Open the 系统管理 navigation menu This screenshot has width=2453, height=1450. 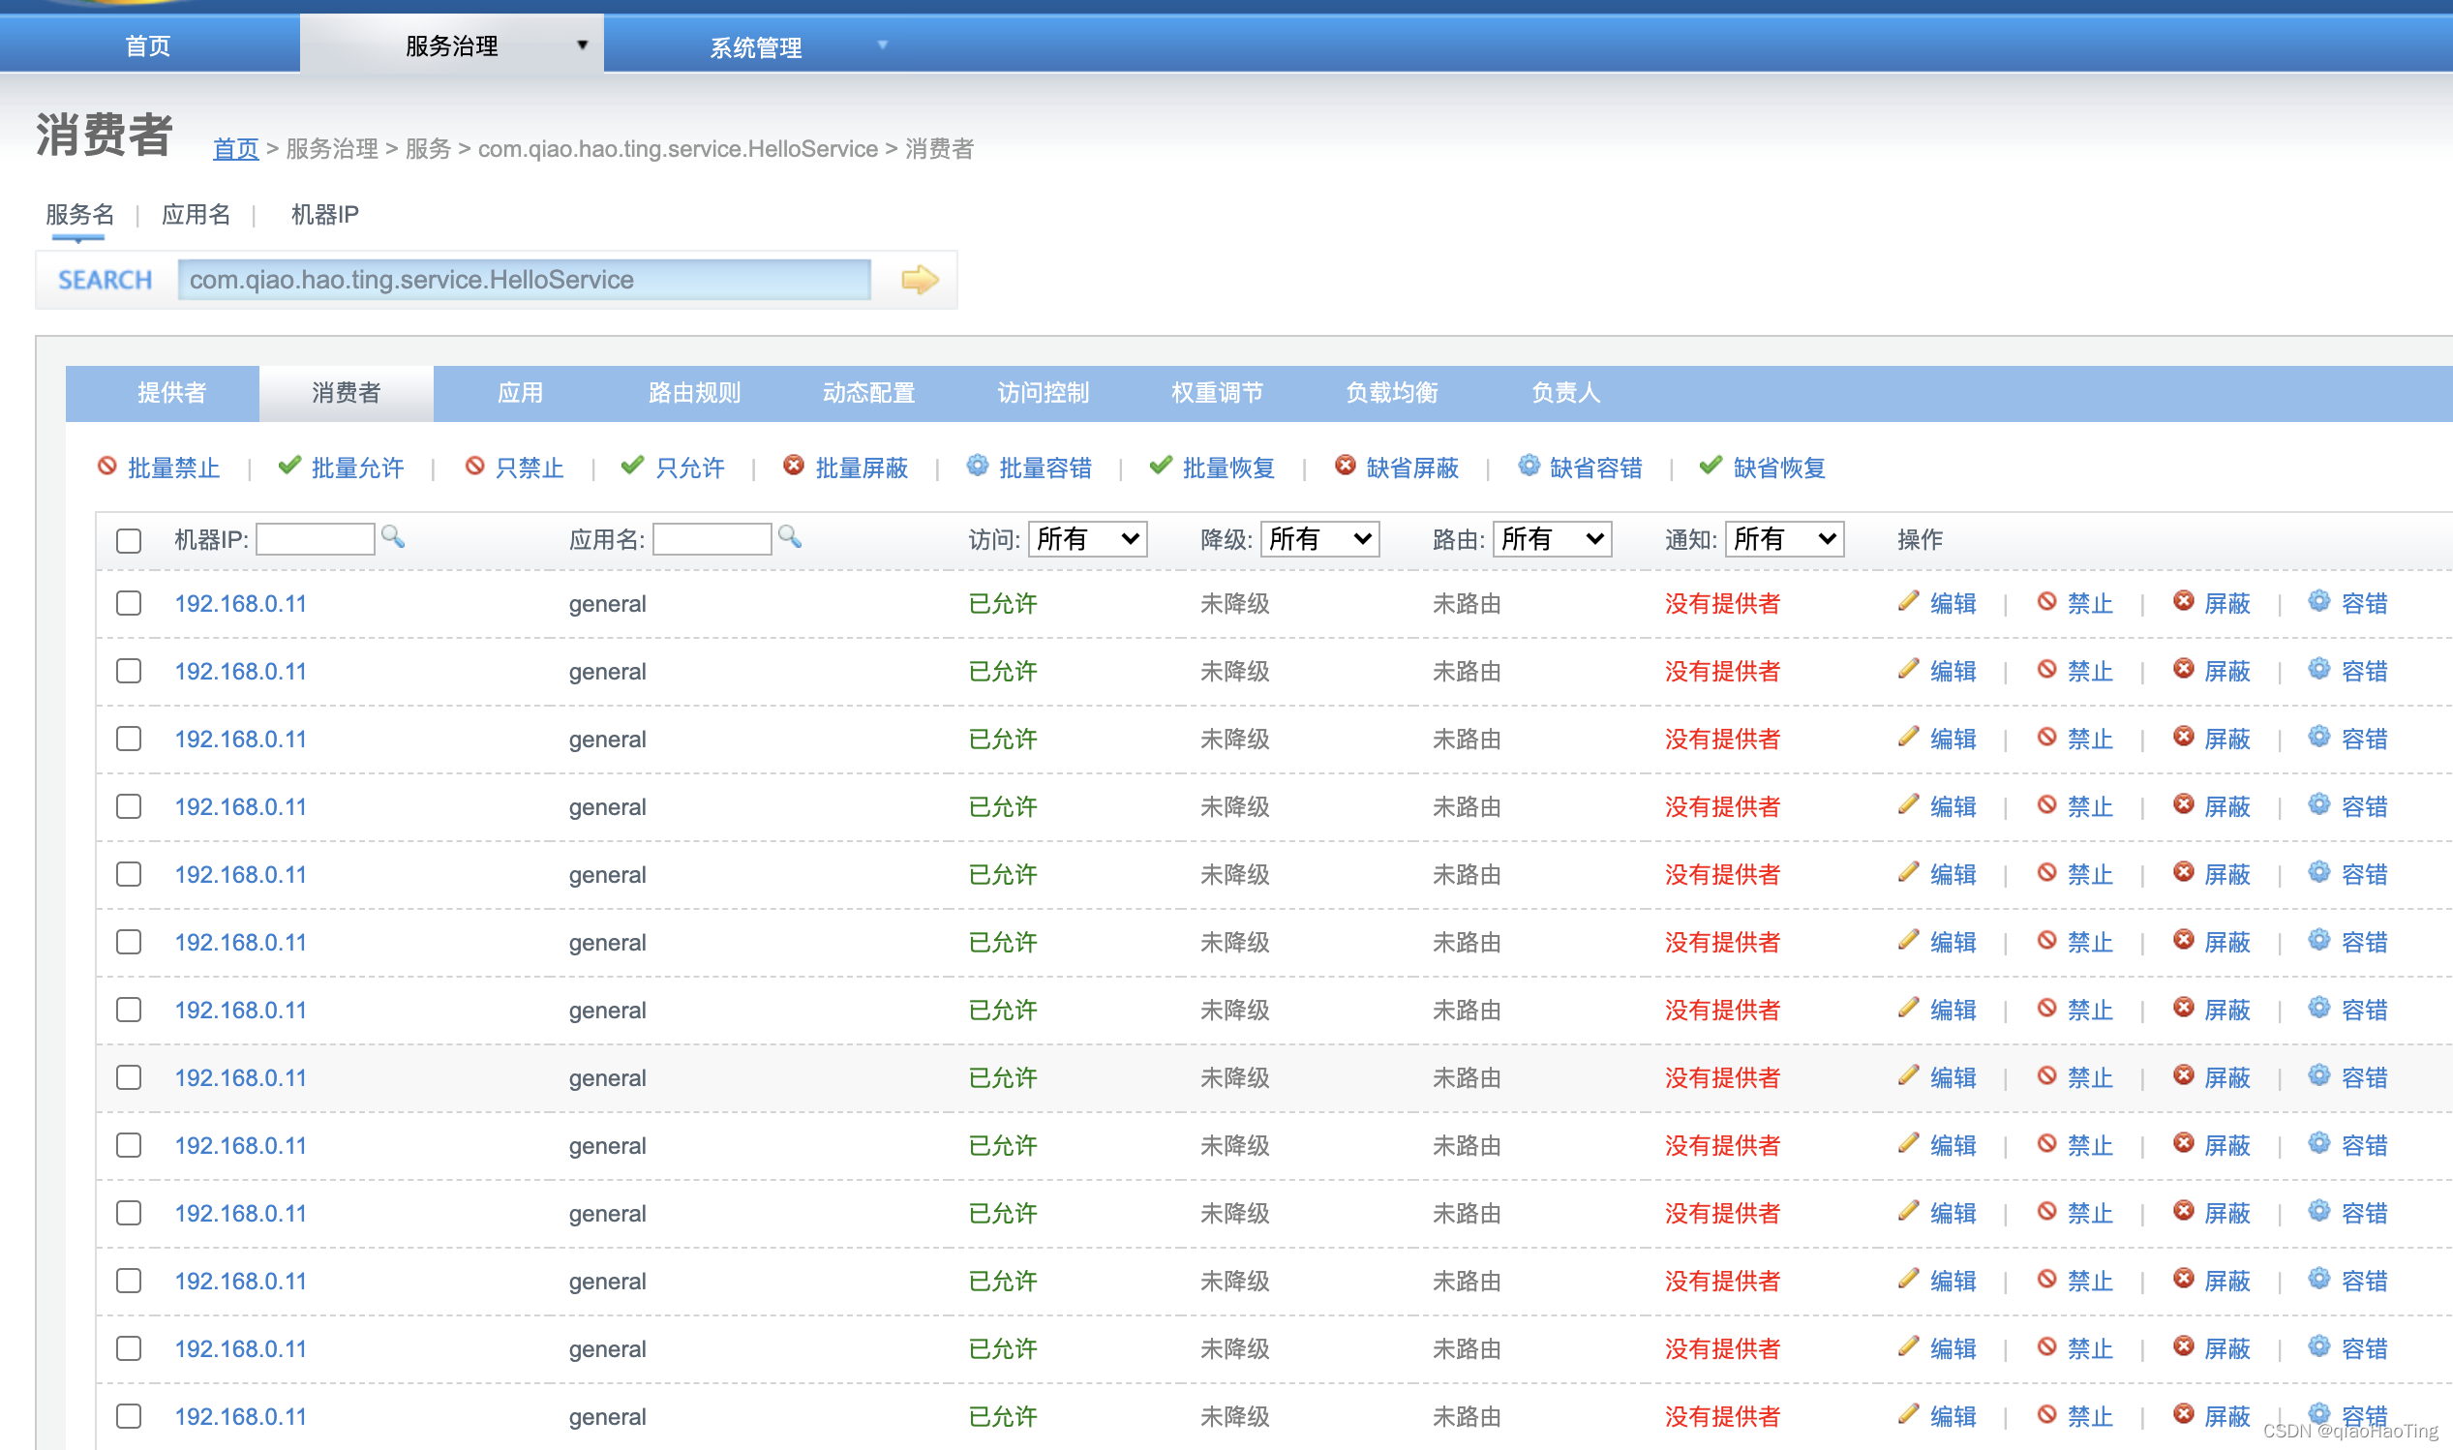(x=755, y=46)
